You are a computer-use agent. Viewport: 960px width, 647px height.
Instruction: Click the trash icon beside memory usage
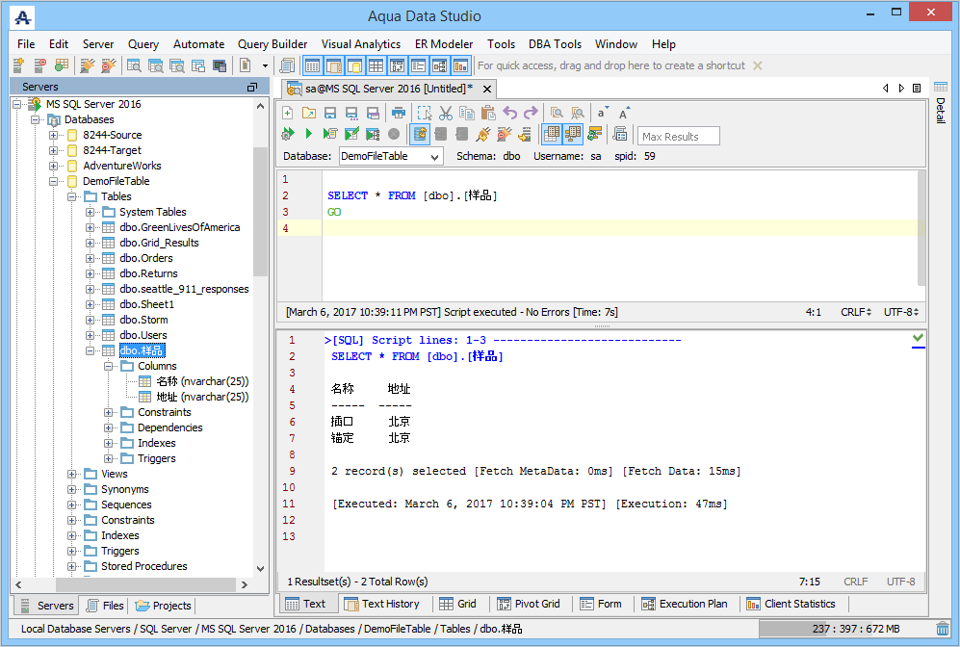coord(942,629)
